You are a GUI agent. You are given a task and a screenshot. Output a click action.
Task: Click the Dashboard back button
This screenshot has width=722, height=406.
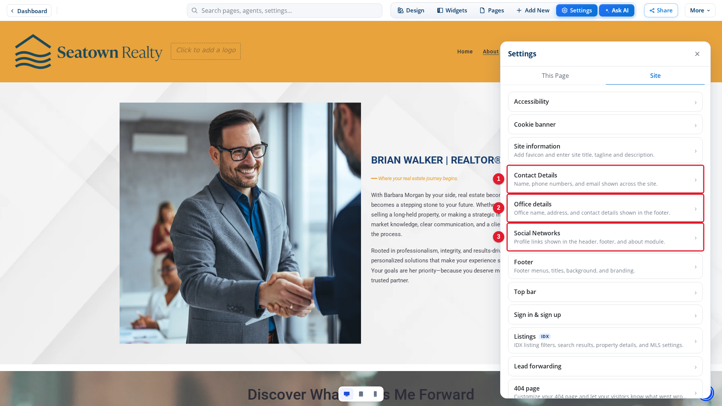coord(29,11)
